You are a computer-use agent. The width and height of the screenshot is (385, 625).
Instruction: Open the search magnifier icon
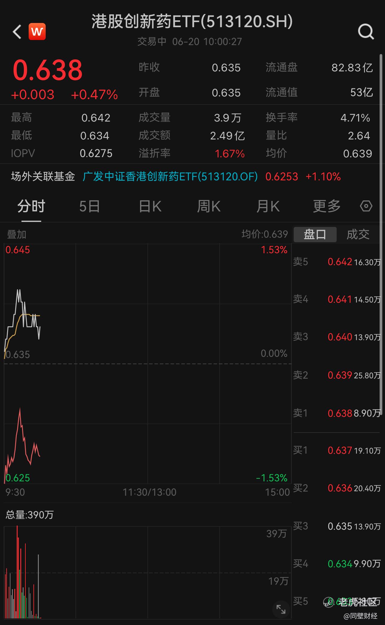(366, 31)
